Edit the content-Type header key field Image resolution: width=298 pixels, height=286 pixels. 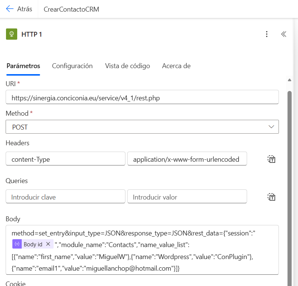(66, 159)
